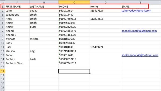Select the cell containing Subhash New

(x=17, y=63)
